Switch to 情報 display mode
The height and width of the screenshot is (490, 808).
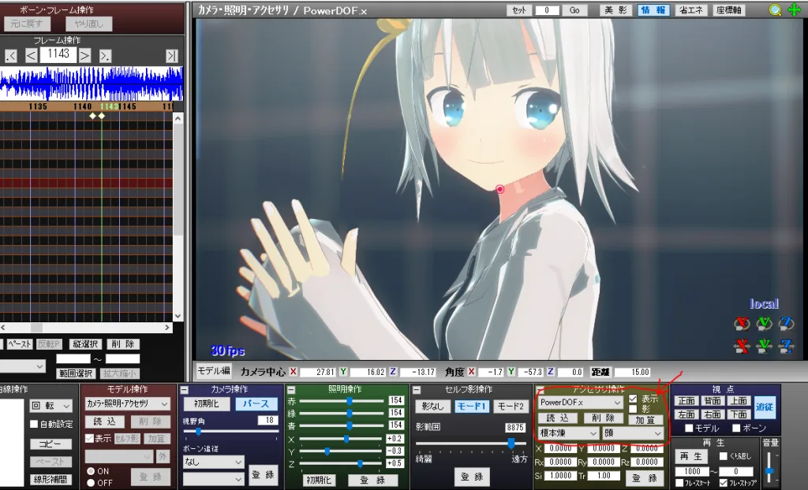tap(652, 10)
